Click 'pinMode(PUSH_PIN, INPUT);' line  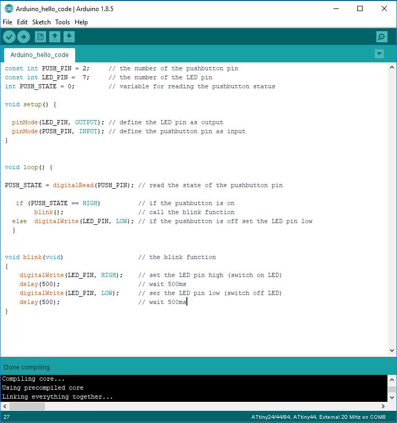tap(58, 131)
